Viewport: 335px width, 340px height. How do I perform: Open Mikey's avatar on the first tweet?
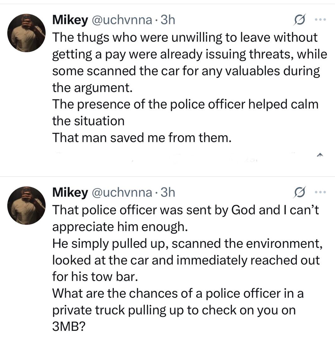27,33
